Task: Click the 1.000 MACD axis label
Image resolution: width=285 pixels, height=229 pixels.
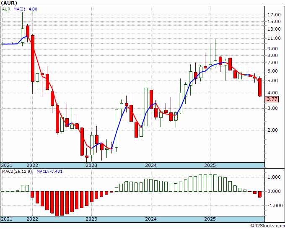Action: (274, 177)
